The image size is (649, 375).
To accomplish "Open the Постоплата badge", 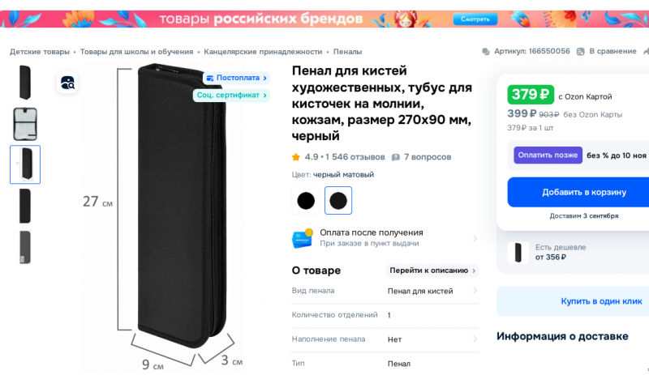I will pos(236,78).
